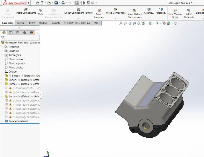This screenshot has width=204, height=157.
Task: Choose Smart Fasteners
Action: click(x=99, y=14)
